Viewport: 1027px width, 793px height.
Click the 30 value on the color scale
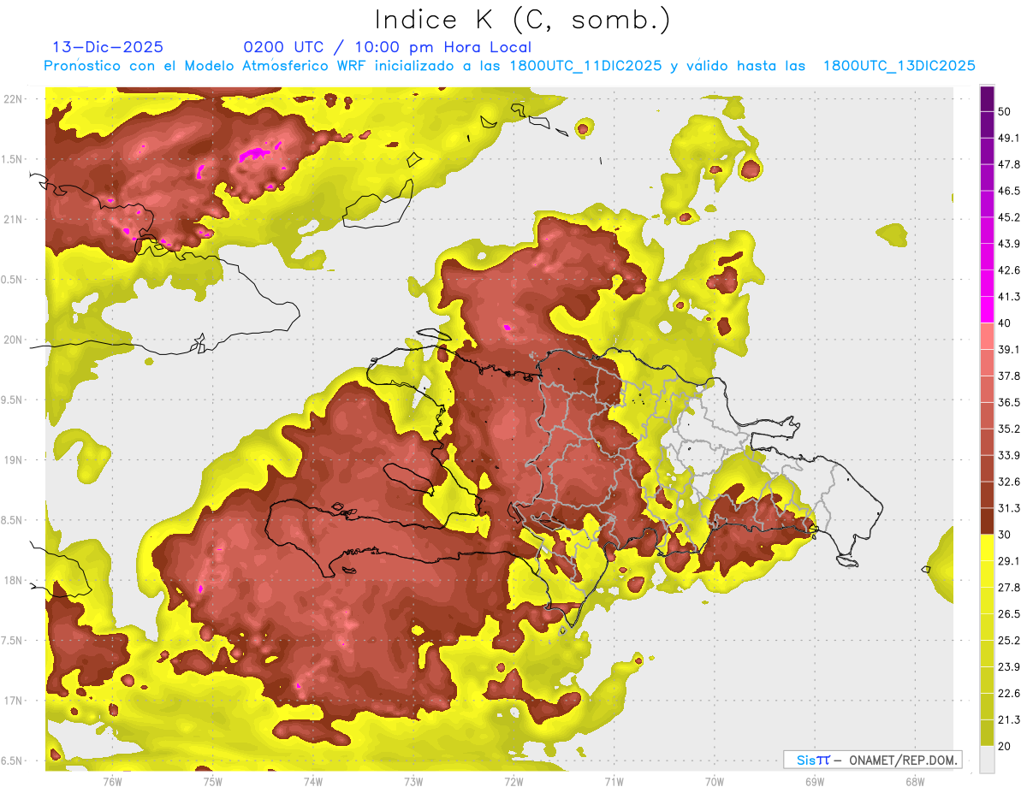[1005, 535]
